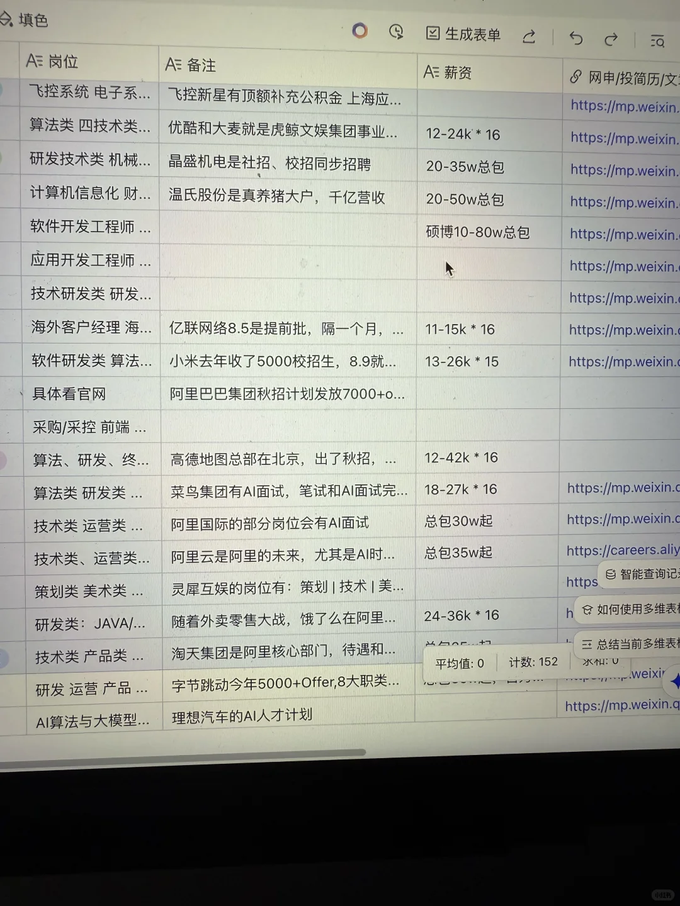
Task: Select the 飞控新星有顶额补充公积金 note cell
Action: (288, 98)
